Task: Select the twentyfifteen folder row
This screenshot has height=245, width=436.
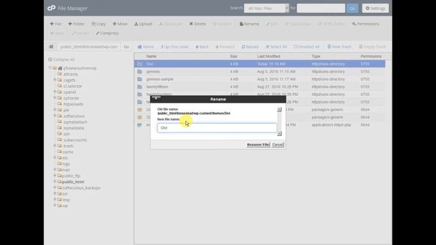Action: (260, 86)
